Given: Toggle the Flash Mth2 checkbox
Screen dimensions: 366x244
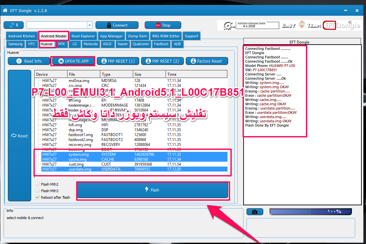Looking at the screenshot, I should [37, 184].
